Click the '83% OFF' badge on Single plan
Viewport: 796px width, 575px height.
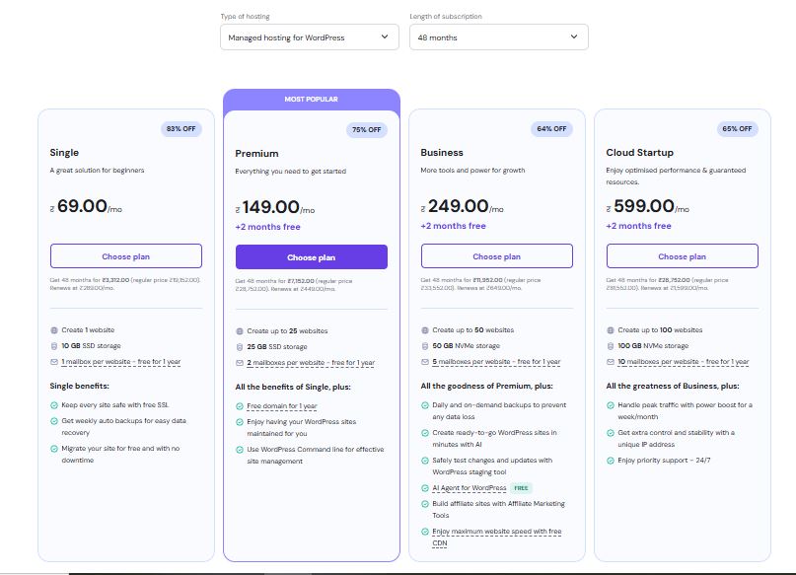click(181, 128)
